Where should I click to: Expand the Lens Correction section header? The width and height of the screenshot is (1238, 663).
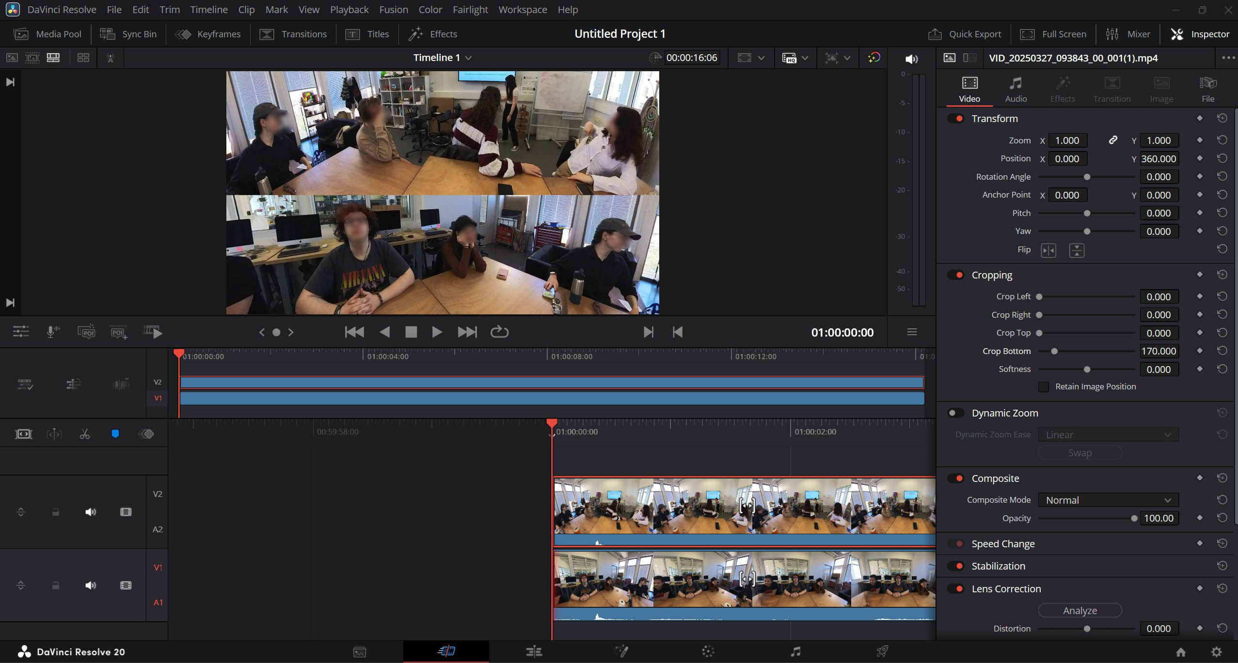click(x=1006, y=589)
